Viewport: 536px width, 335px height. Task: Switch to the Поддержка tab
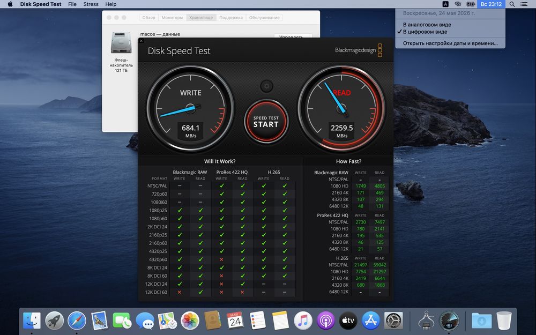click(x=231, y=18)
